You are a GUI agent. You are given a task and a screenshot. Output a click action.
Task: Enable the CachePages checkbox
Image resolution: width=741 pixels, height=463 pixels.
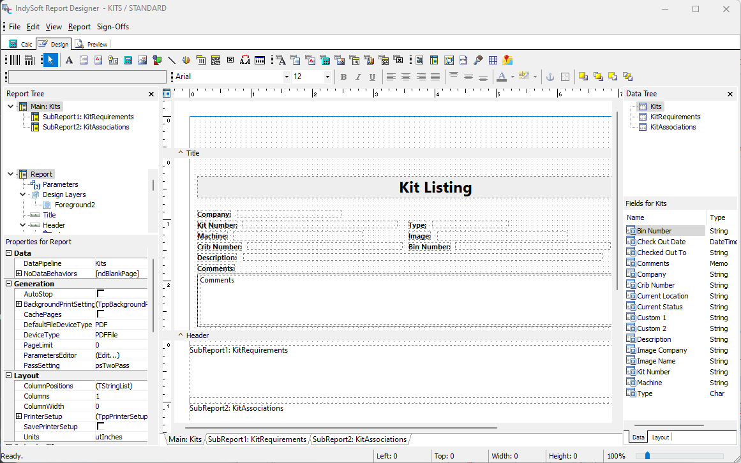pyautogui.click(x=100, y=314)
